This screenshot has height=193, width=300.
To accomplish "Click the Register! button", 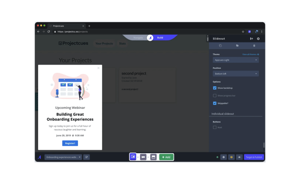I will pyautogui.click(x=70, y=143).
